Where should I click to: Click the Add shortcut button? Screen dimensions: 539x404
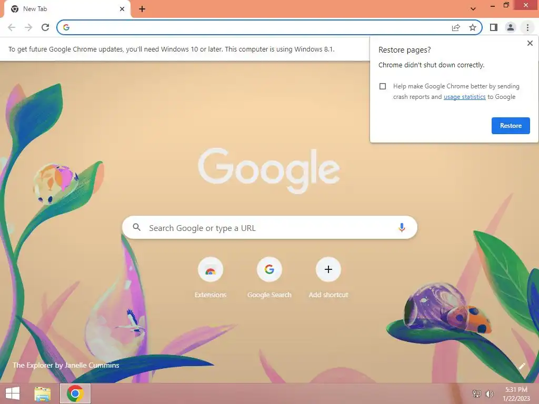click(x=328, y=278)
